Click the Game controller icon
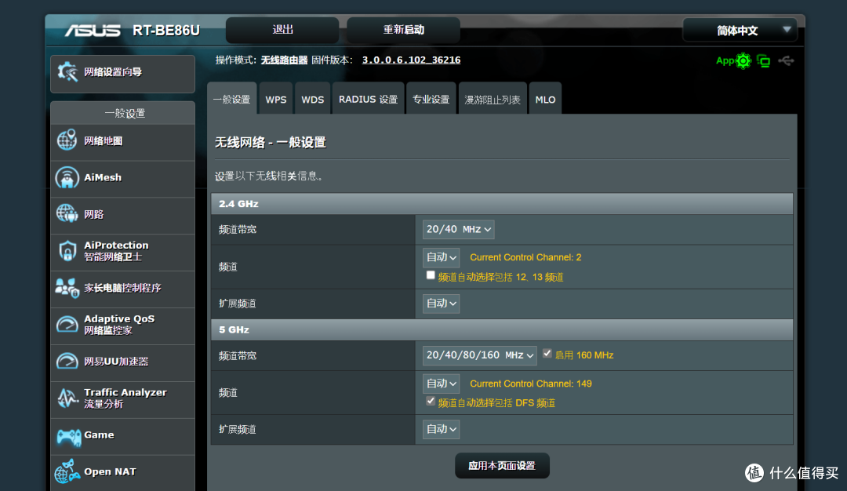 tap(68, 436)
